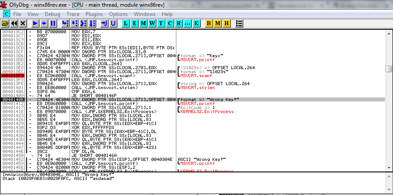Screen dimensions: 393x195
Task: Click the MSVCRT.scanf comment
Action: click(196, 76)
